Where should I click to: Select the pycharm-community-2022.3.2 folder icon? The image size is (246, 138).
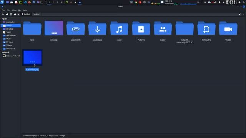click(184, 28)
